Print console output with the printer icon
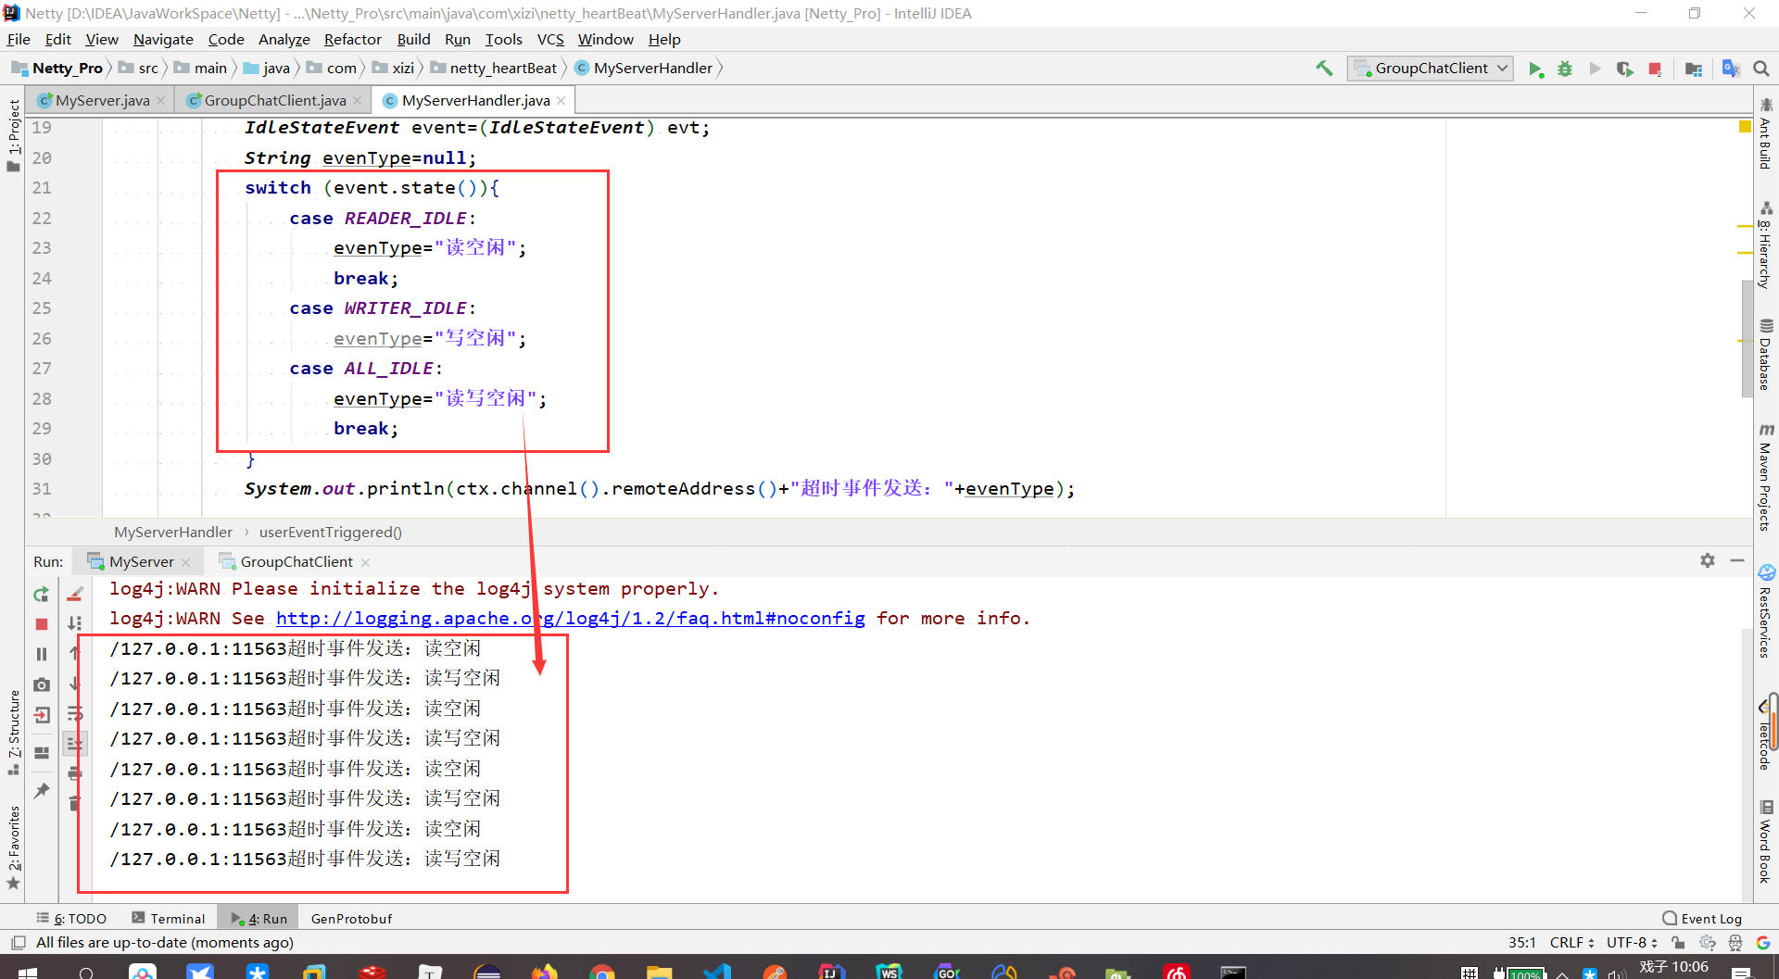This screenshot has width=1779, height=979. click(75, 773)
